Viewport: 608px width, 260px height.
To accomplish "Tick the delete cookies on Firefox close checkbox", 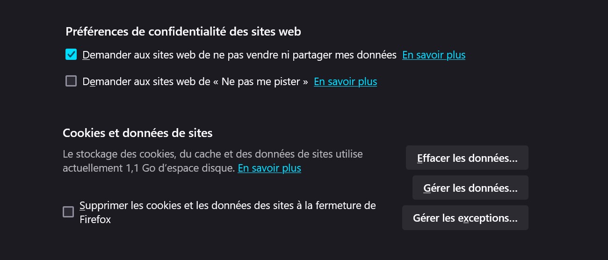I will click(68, 212).
